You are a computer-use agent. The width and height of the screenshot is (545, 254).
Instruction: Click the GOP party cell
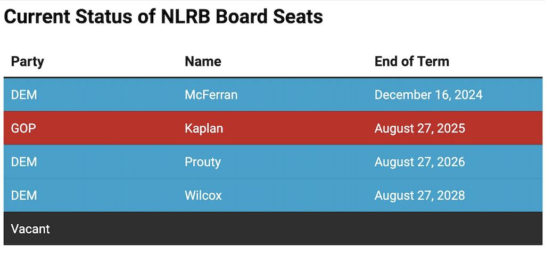click(23, 128)
